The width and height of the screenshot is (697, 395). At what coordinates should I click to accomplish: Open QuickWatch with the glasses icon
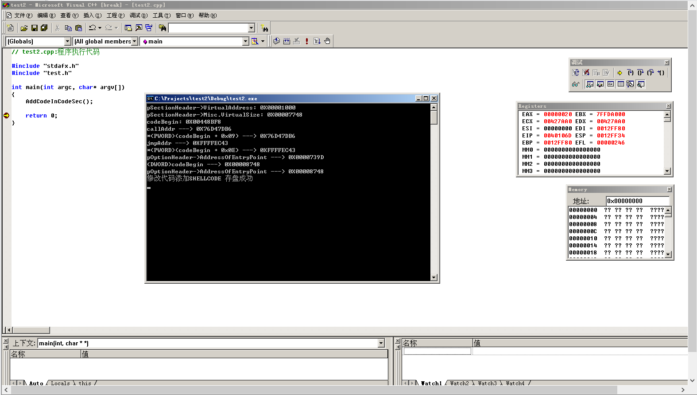[x=575, y=84]
